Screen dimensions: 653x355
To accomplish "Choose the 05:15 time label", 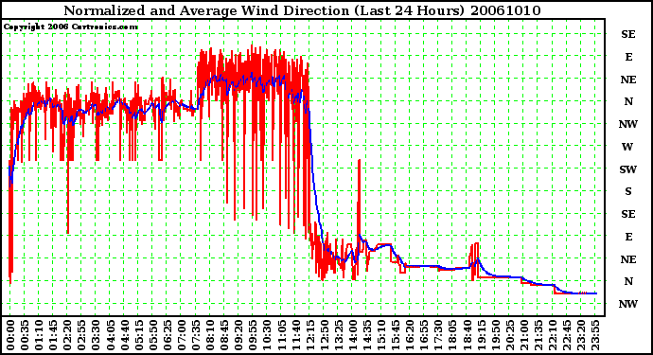I will click(139, 335).
